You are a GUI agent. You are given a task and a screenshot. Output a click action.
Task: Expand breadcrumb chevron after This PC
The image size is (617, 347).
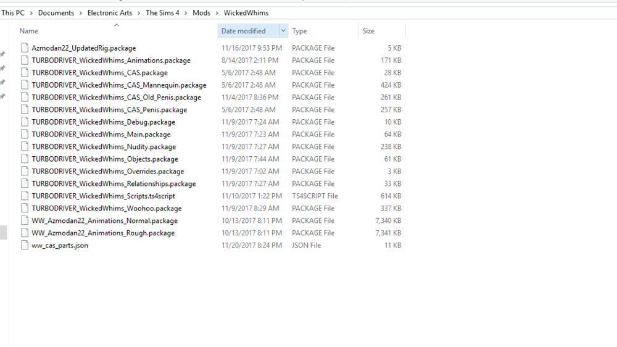(31, 13)
